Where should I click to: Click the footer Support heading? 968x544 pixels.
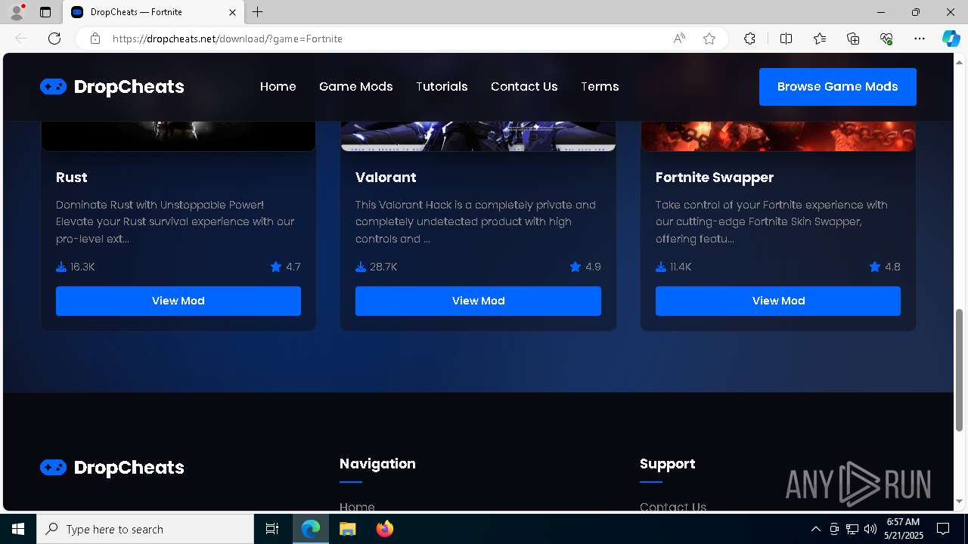tap(667, 464)
